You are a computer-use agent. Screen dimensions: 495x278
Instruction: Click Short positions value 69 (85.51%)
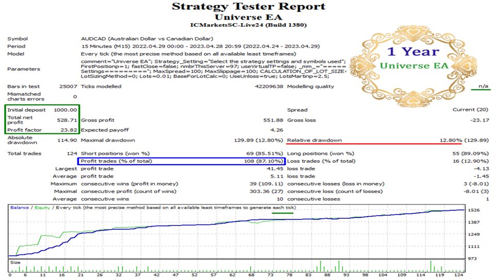[x=265, y=153]
